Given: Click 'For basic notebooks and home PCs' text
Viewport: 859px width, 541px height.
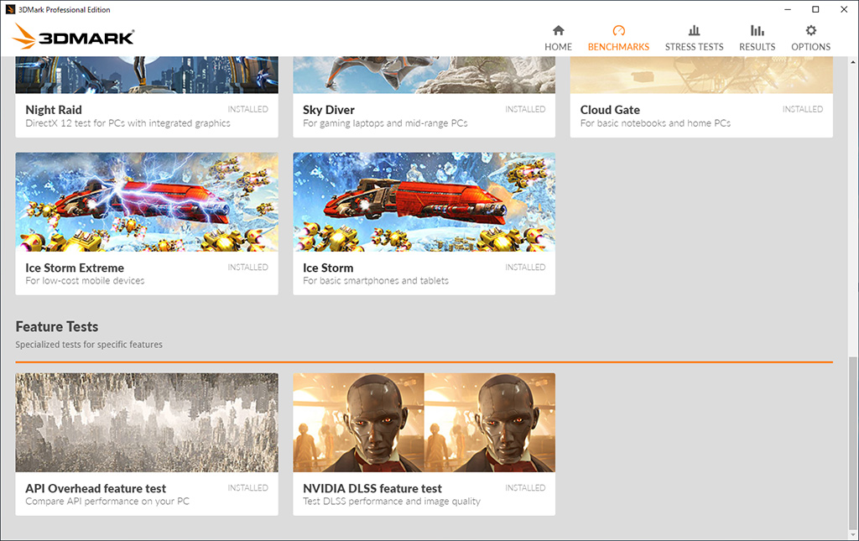Looking at the screenshot, I should tap(655, 123).
